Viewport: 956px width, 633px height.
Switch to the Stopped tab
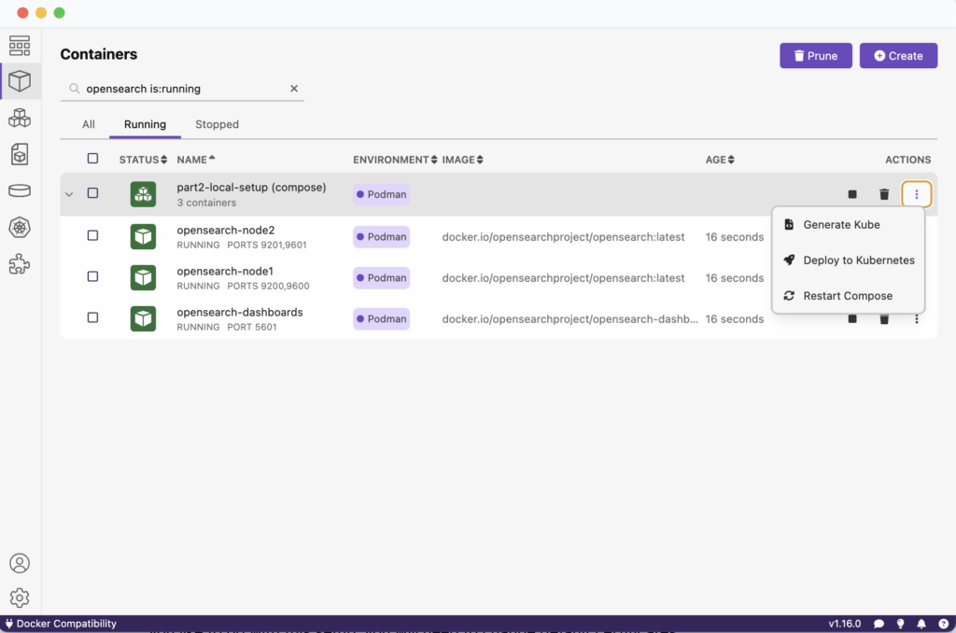[x=217, y=124]
